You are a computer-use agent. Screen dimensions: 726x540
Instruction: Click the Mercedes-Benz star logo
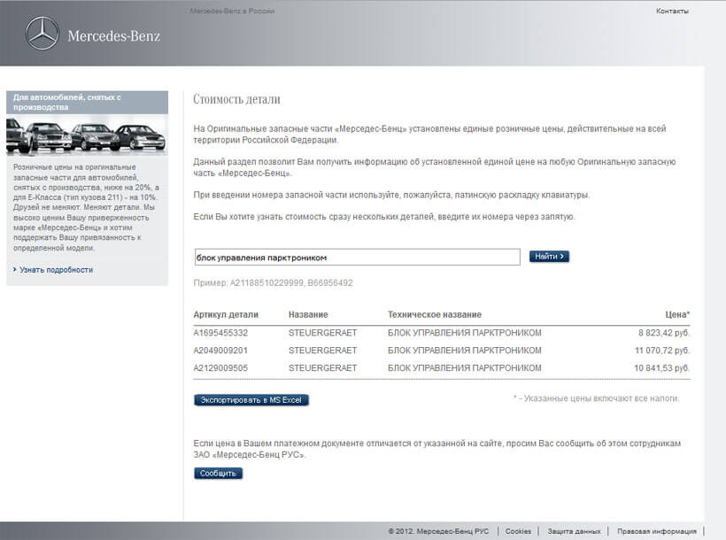42,34
